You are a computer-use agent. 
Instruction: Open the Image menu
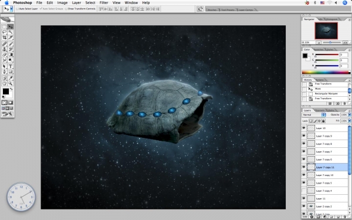point(62,3)
